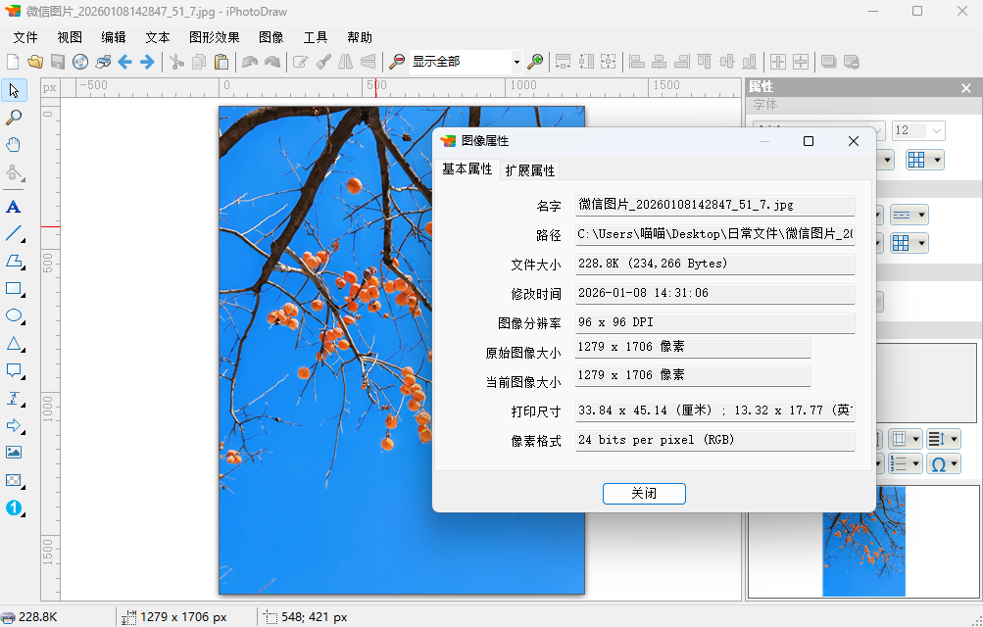Pick the hand pan tool
The image size is (983, 627).
pos(14,145)
